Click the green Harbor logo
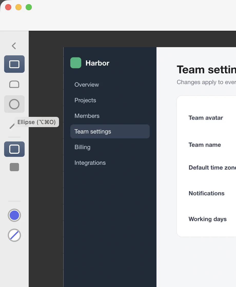236x287 pixels. [x=76, y=63]
